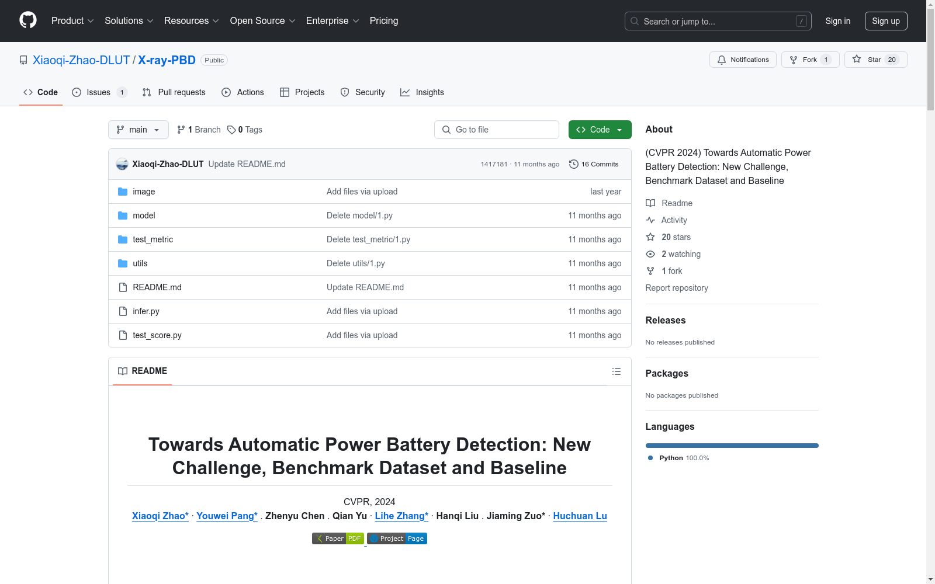Click the image folder icon
The width and height of the screenshot is (935, 584).
point(123,192)
